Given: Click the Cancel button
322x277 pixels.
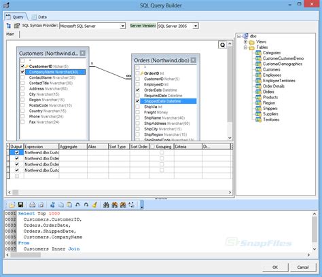Looking at the screenshot, I should 303,267.
